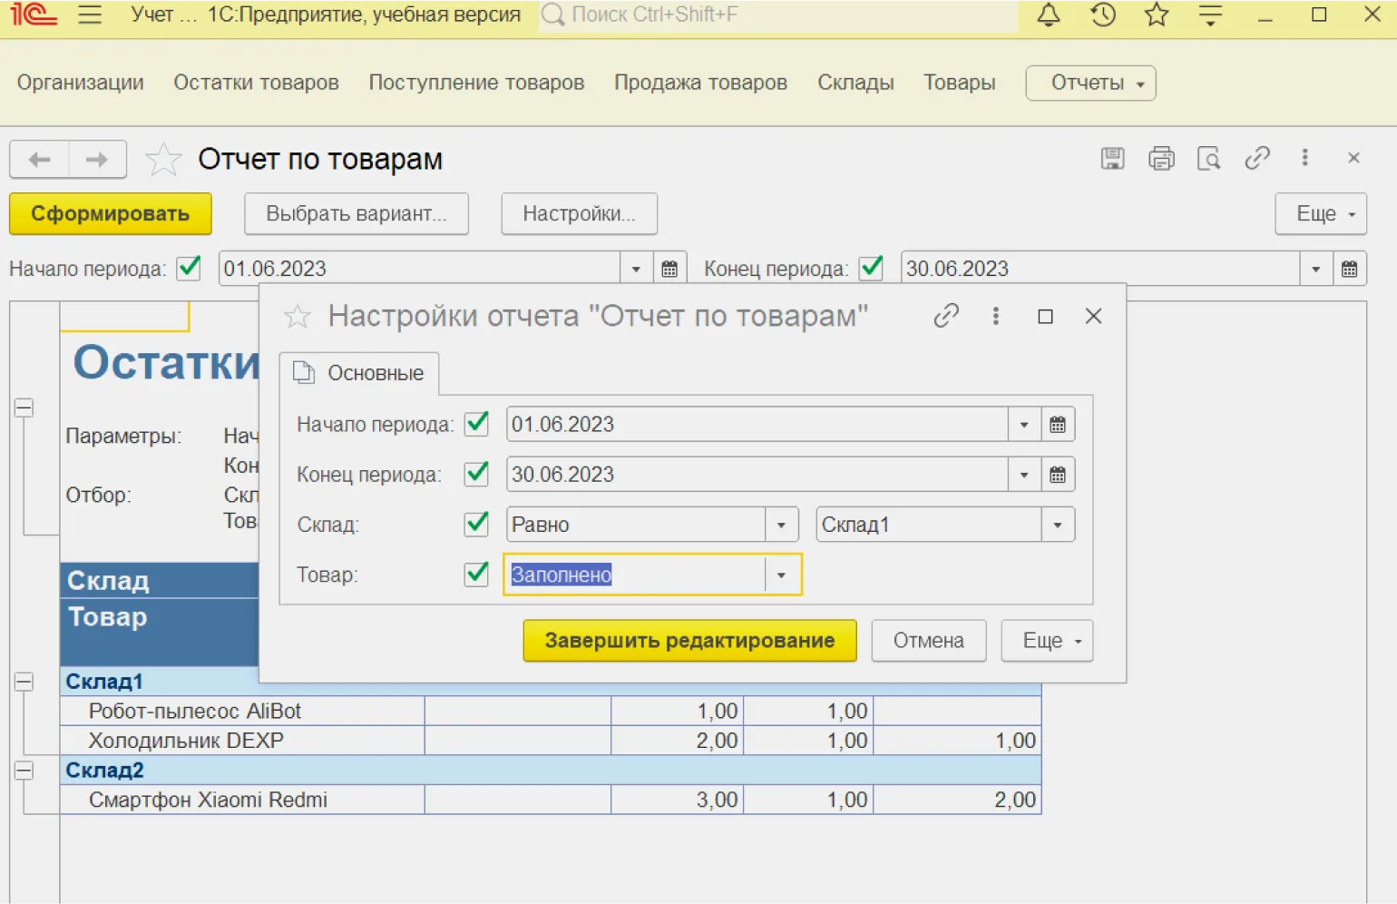Print the report using printer icon

pyautogui.click(x=1161, y=159)
